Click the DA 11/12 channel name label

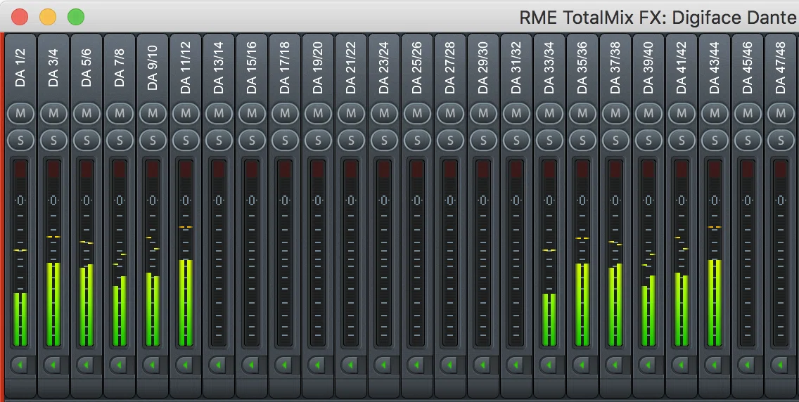click(186, 68)
